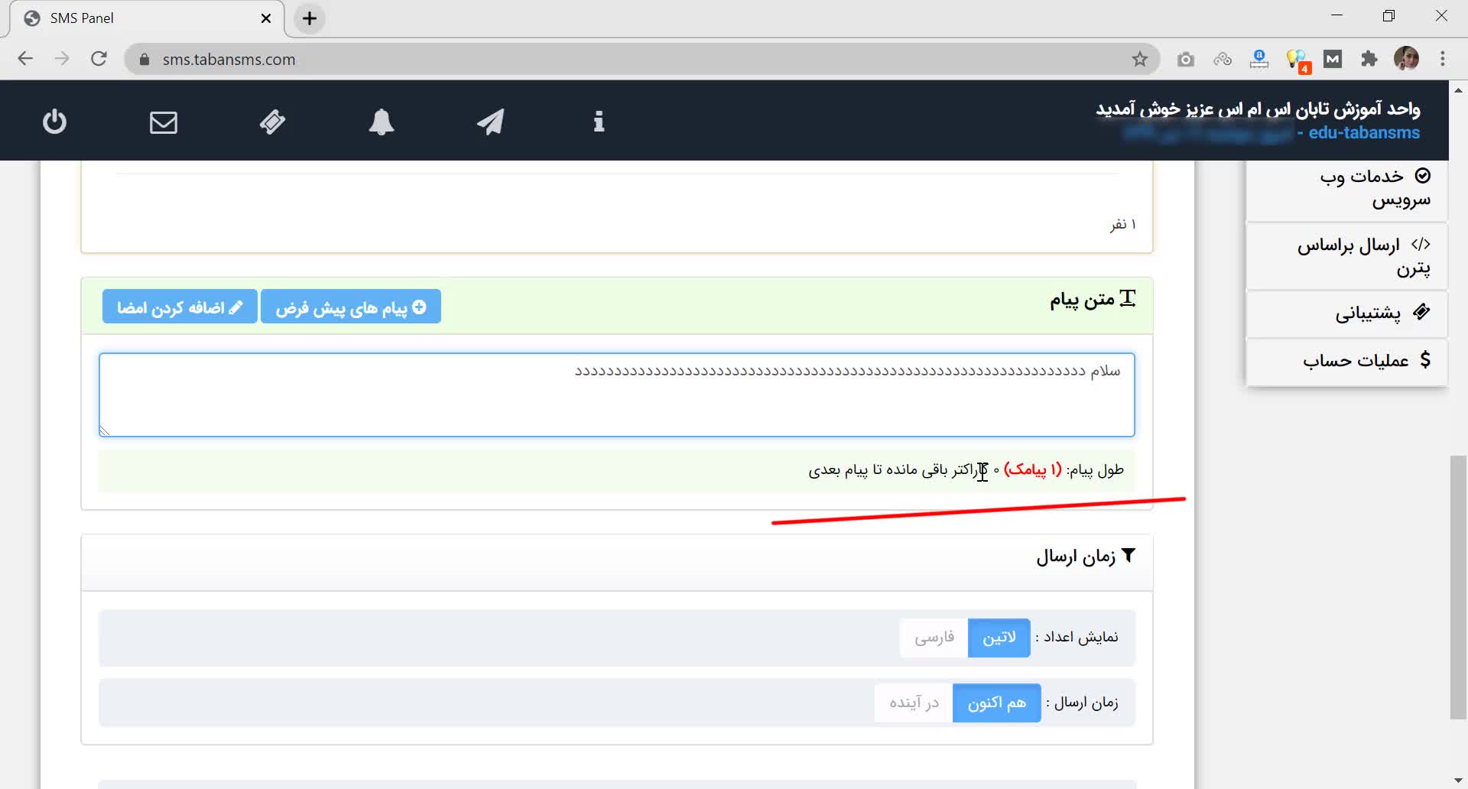The image size is (1468, 789).
Task: Click the ۱ نفر recipient count text
Action: [x=1123, y=224]
